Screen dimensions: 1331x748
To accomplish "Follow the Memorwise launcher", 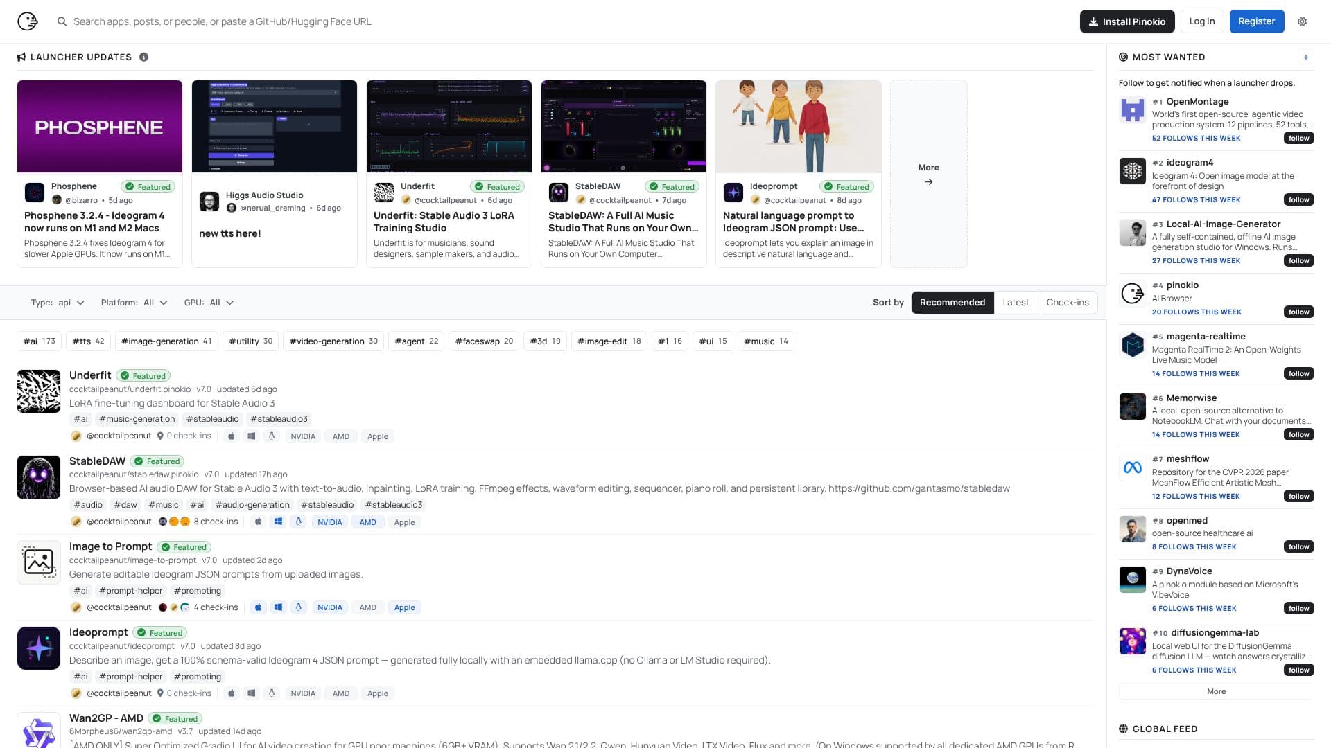I will point(1298,434).
